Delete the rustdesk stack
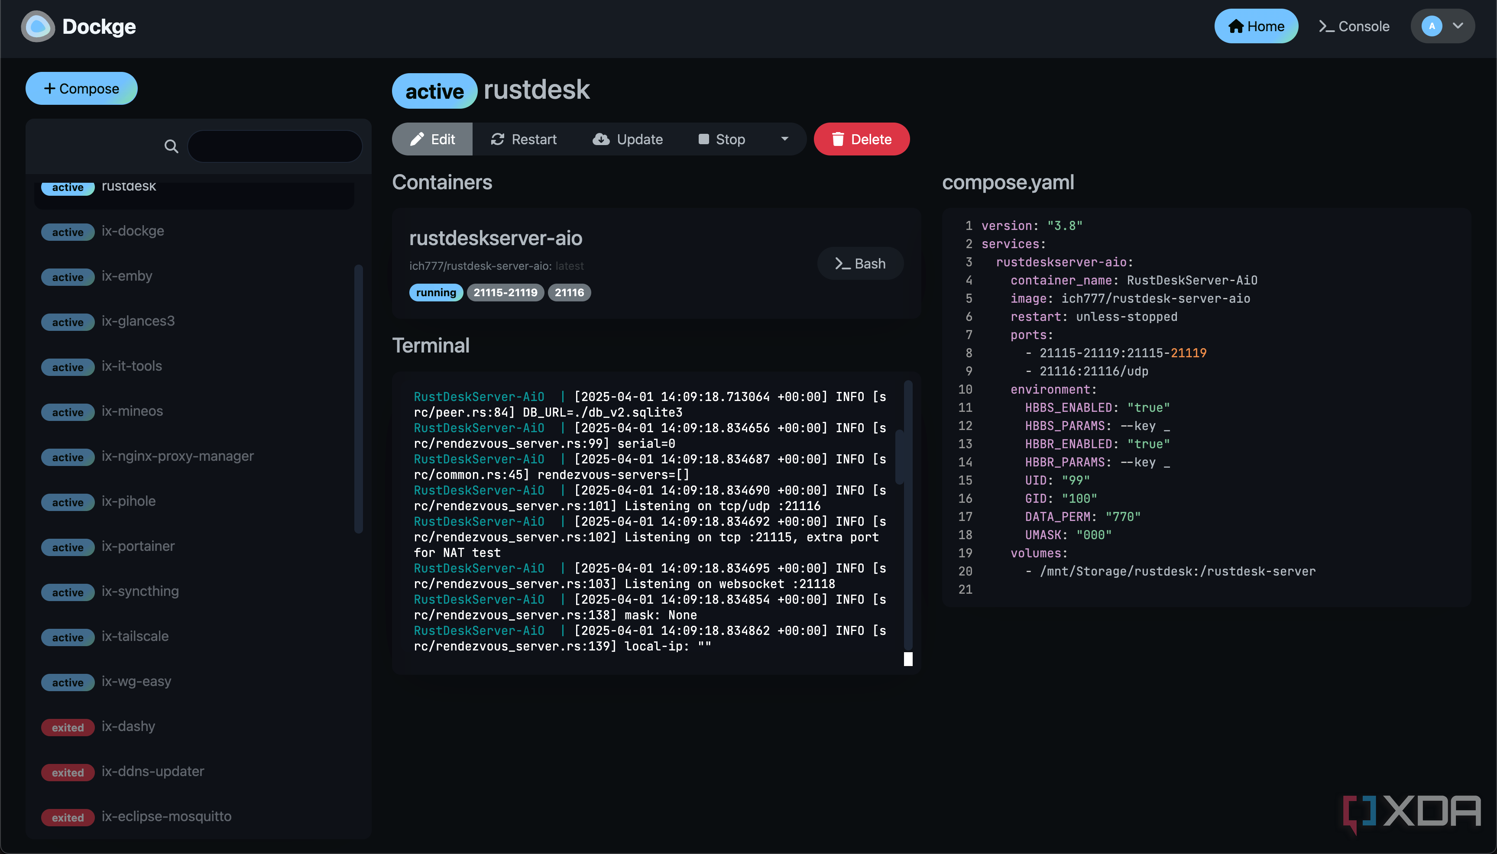 861,139
